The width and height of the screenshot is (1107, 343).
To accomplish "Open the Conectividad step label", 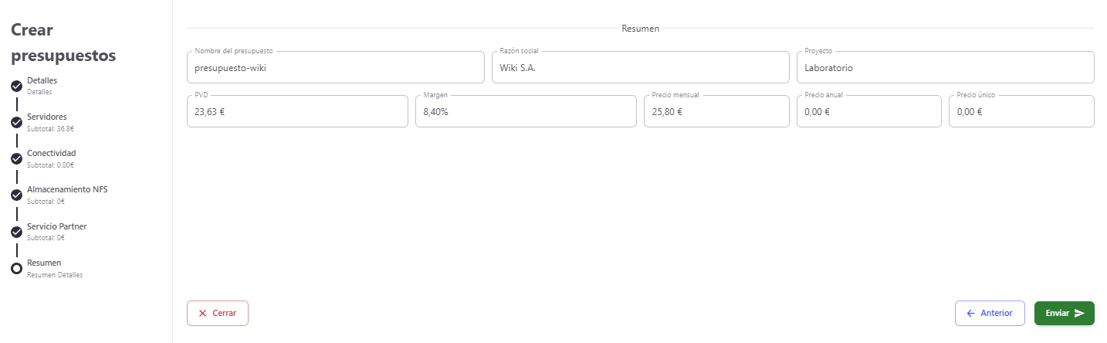I will point(51,153).
